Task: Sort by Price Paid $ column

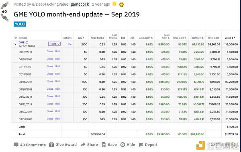Action: [97, 38]
